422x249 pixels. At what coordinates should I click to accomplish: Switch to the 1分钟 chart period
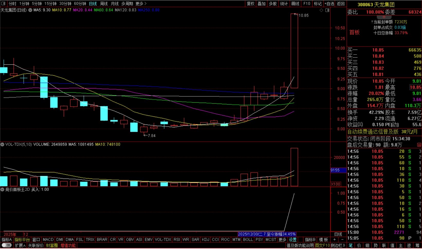pyautogui.click(x=24, y=4)
